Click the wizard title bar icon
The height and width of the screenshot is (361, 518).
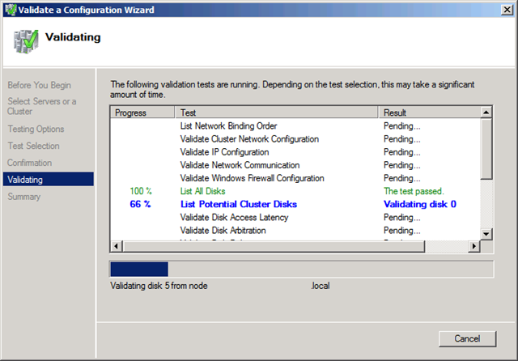click(x=11, y=10)
